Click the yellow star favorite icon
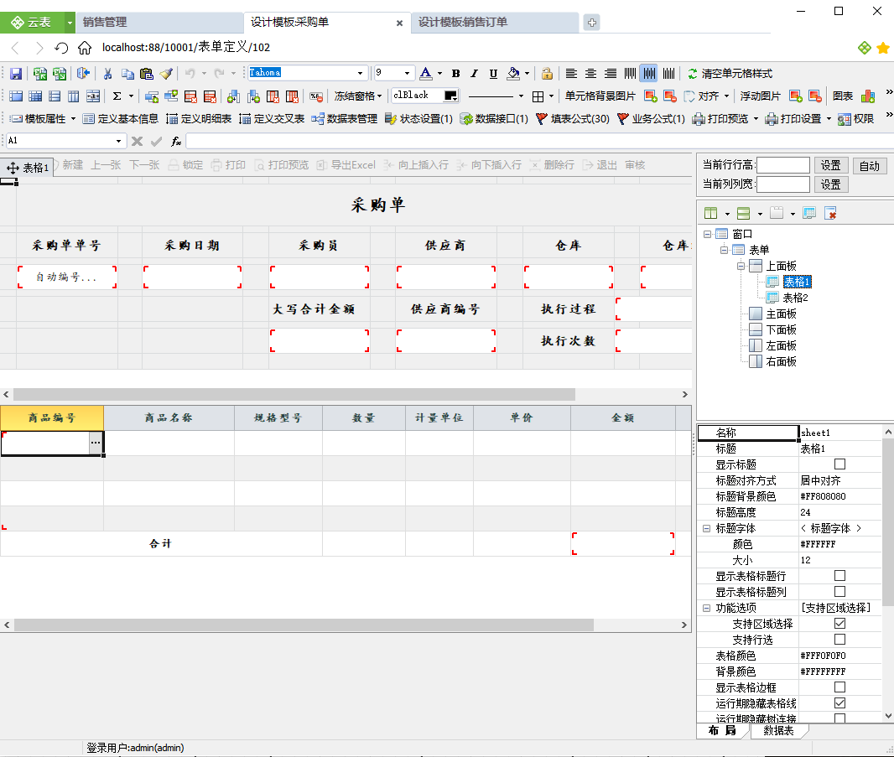Viewport: 894px width, 757px height. pyautogui.click(x=883, y=48)
